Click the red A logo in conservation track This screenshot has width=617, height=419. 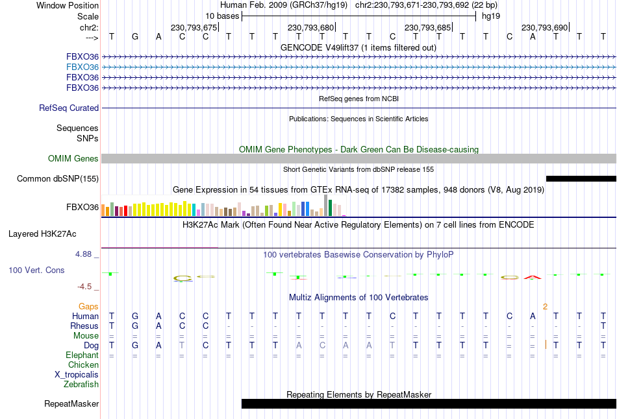tap(533, 277)
